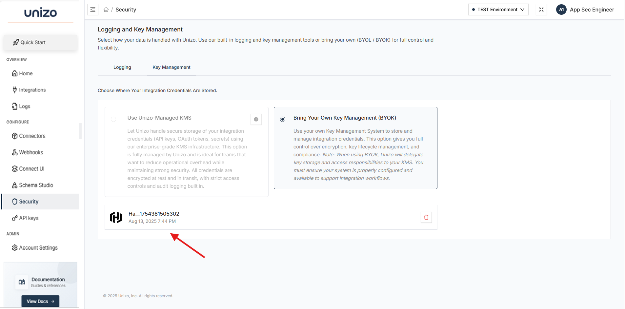Click the HashiCorp Vault logo icon
The height and width of the screenshot is (309, 625).
(116, 217)
